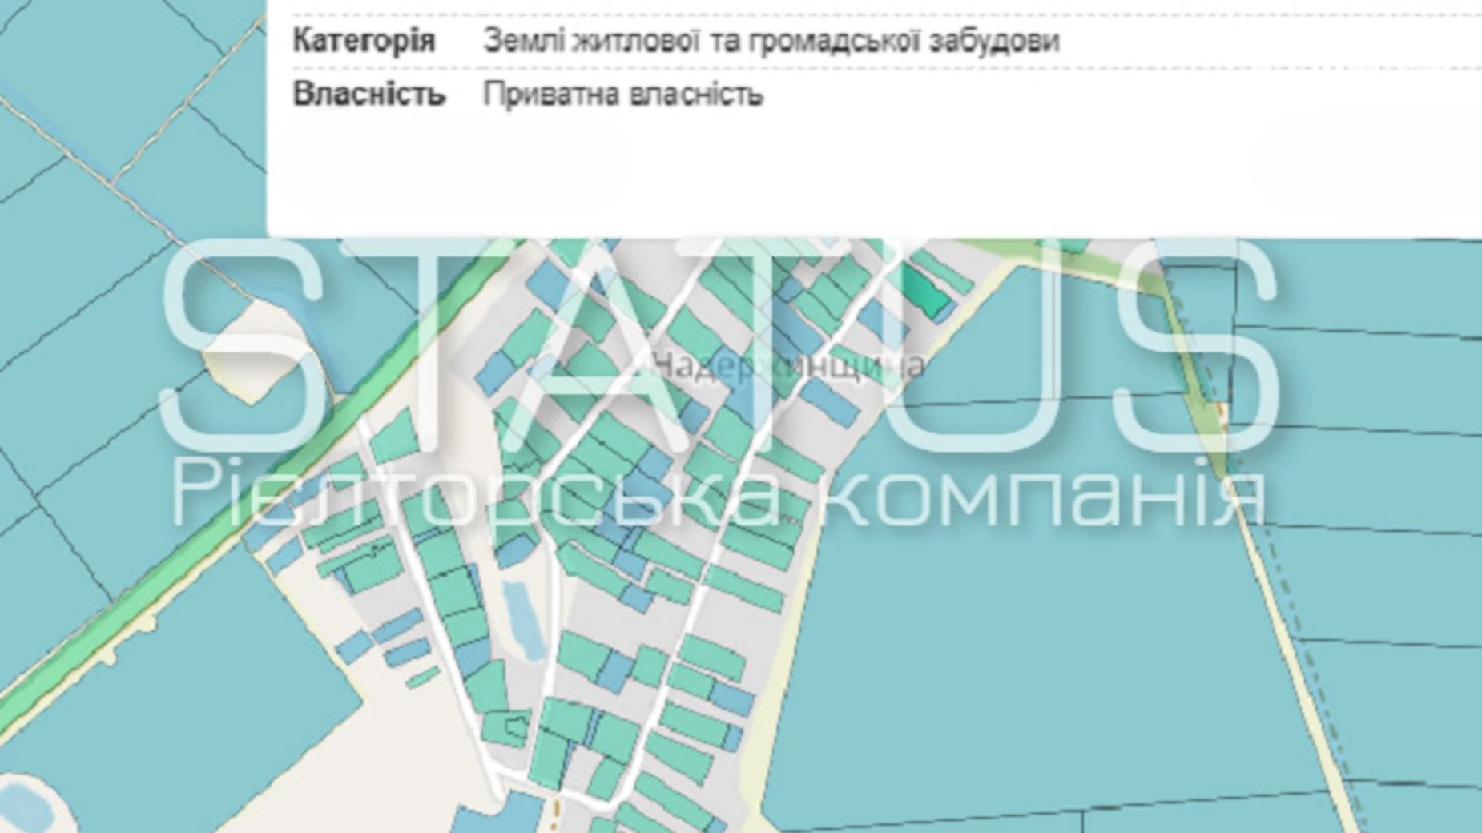
Task: Click the blank area of the info popup
Action: click(x=801, y=176)
